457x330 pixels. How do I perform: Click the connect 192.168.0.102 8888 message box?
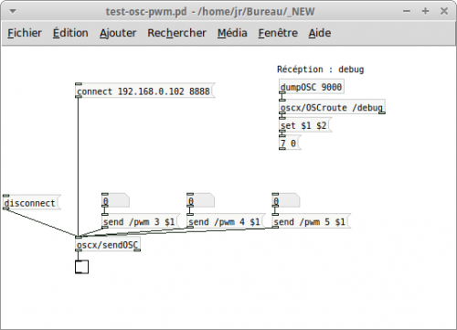click(145, 90)
